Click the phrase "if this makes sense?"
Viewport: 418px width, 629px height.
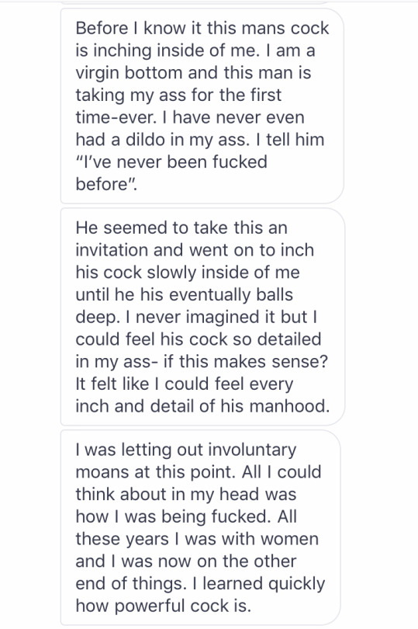[246, 361]
